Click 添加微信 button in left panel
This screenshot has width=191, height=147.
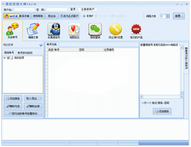[13, 98]
